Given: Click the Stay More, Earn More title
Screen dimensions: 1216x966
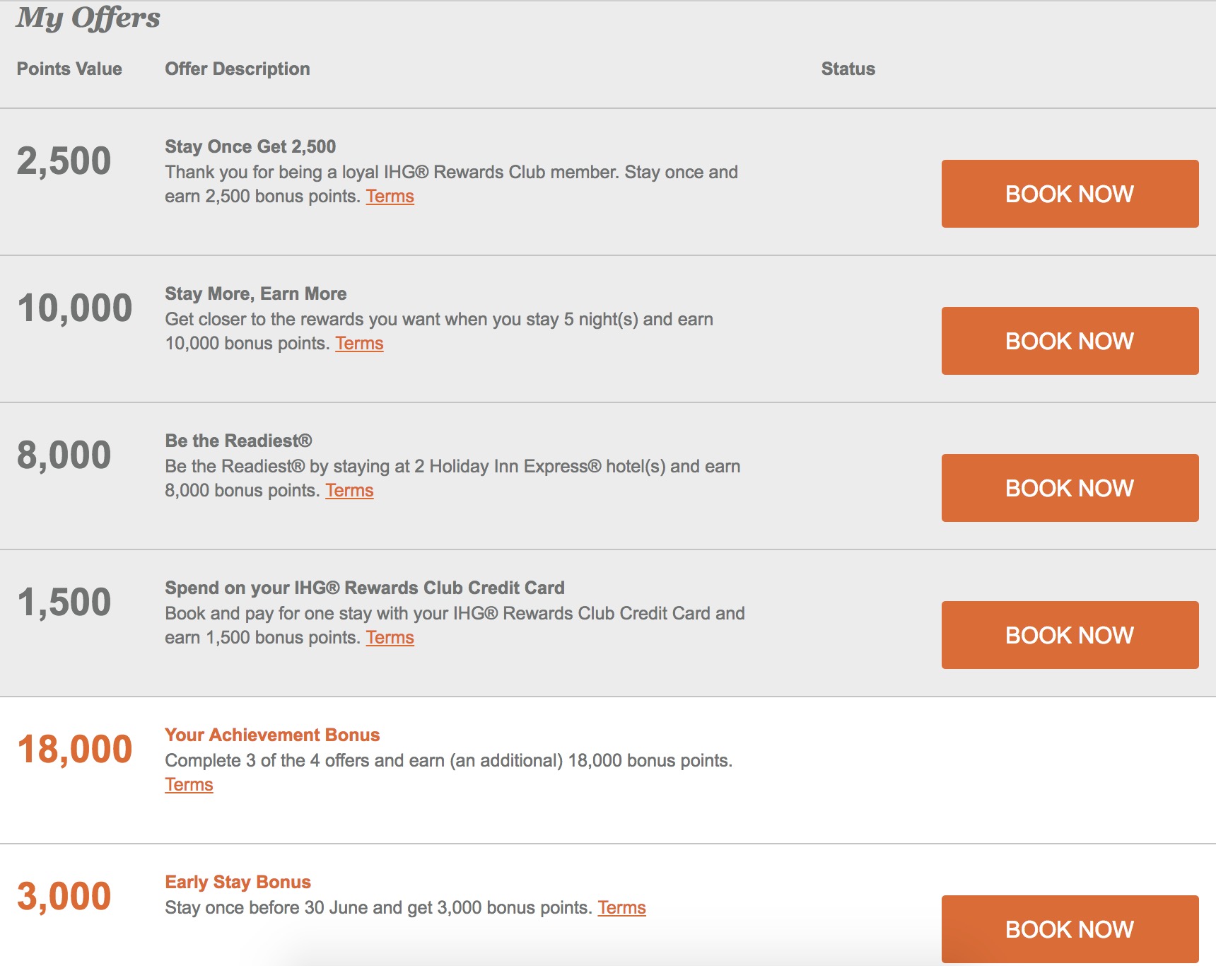Looking at the screenshot, I should [255, 294].
